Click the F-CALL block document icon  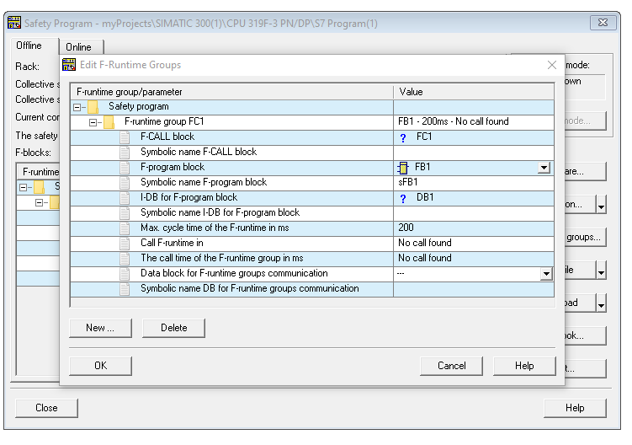click(125, 137)
